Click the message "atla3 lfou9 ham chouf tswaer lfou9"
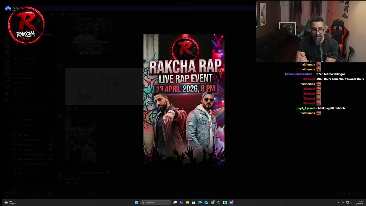Viewport: 366px width, 206px height. tap(340, 79)
